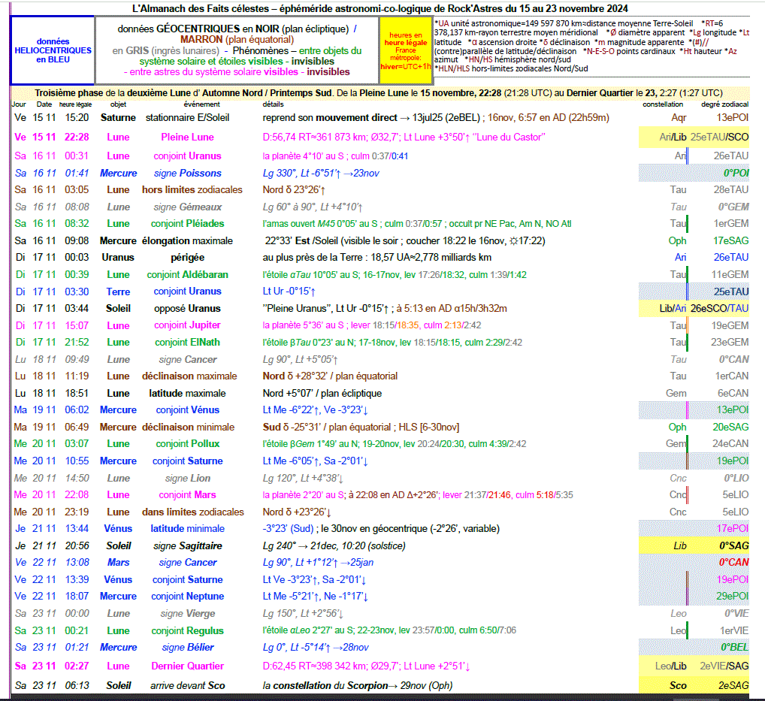The width and height of the screenshot is (765, 701).
Task: Click the "Dernier Quartier" event cell at 02:27
Action: [187, 666]
